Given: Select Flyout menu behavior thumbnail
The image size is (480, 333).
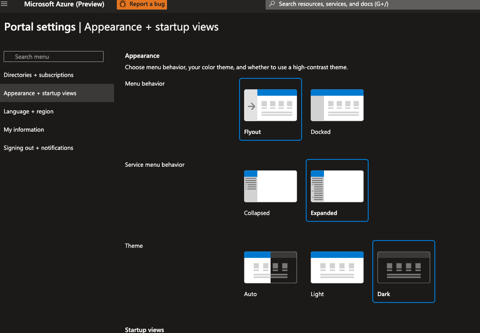Looking at the screenshot, I should 270,105.
